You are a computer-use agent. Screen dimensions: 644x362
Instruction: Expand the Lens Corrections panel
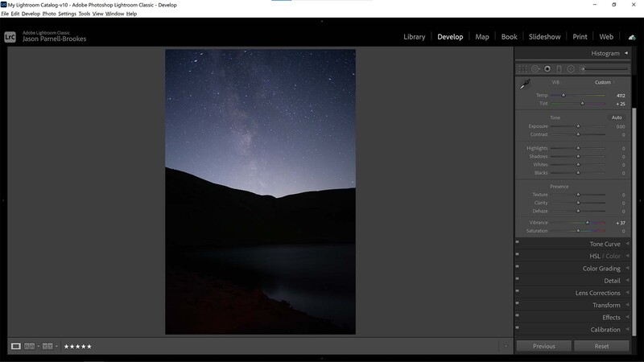tap(627, 293)
